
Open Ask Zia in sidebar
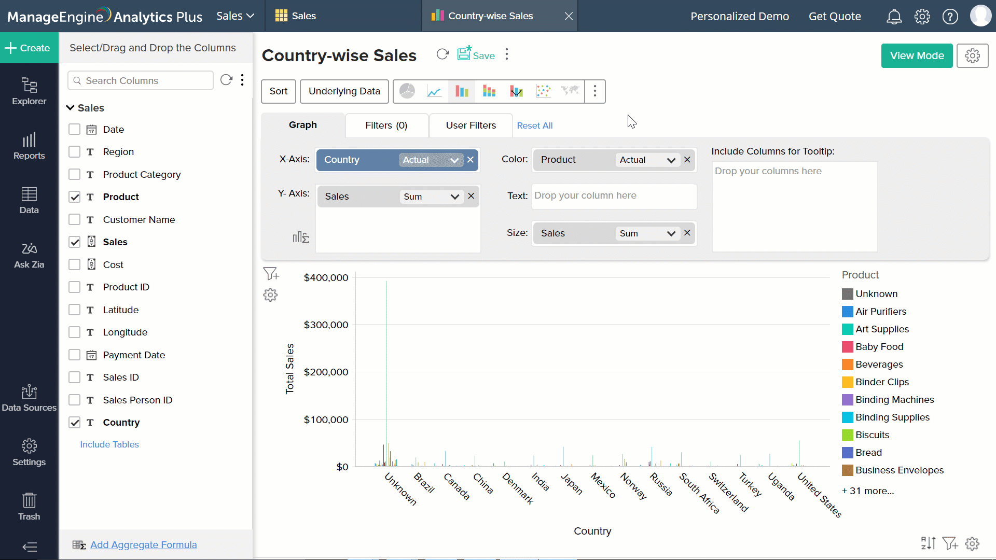tap(29, 255)
